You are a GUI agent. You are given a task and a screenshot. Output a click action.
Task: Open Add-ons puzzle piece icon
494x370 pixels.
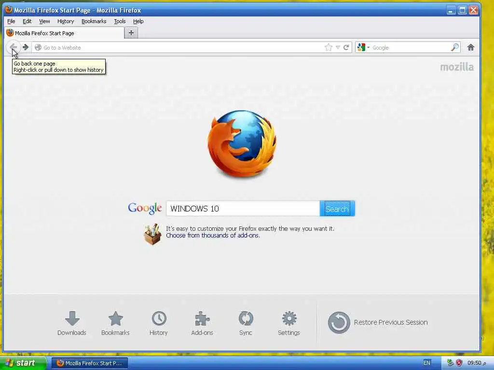pyautogui.click(x=202, y=323)
